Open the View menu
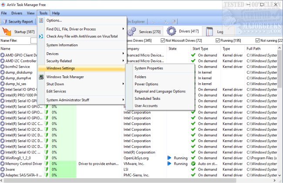The width and height of the screenshot is (283, 183). tap(30, 13)
